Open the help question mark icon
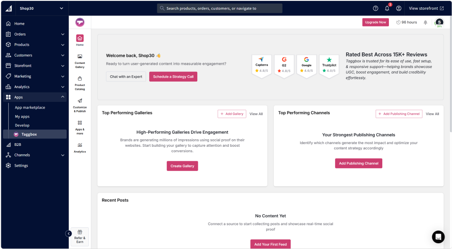The height and width of the screenshot is (249, 452). pos(375,8)
